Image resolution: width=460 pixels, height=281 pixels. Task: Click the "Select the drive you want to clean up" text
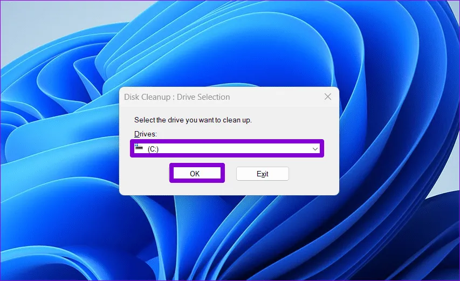193,120
